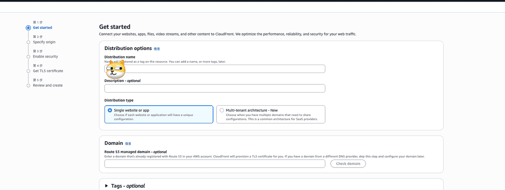
Task: Jump to Get TLS certificate step label
Action: tap(48, 71)
